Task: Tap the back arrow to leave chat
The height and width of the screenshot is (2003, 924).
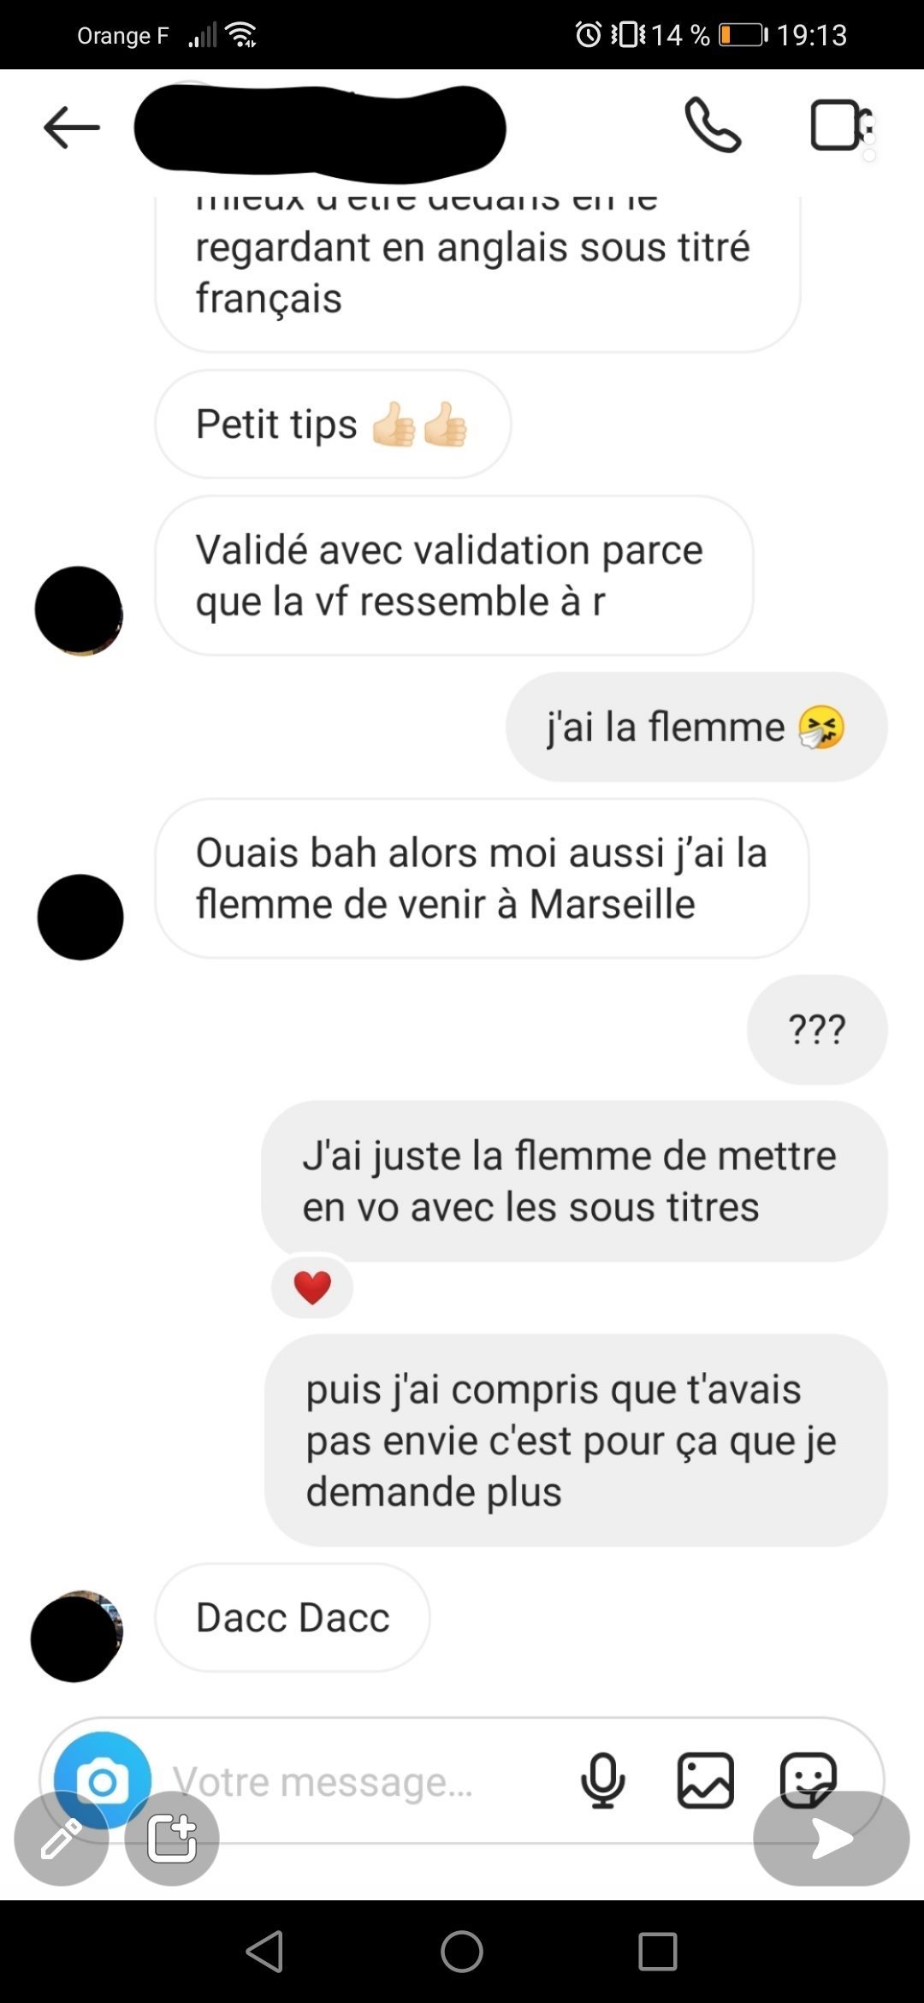Action: tap(72, 128)
